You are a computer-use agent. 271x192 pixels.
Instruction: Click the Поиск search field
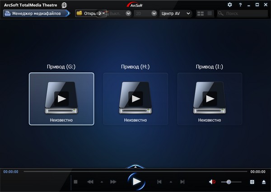click(244, 14)
